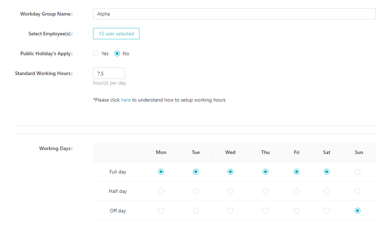Set Tuesday to Full day
Image resolution: width=386 pixels, height=230 pixels.
(196, 172)
